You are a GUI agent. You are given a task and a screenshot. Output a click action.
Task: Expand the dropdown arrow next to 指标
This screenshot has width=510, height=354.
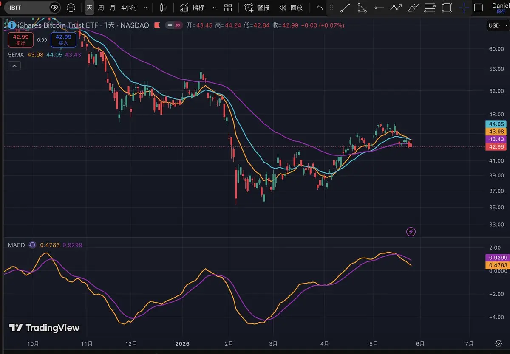[214, 8]
